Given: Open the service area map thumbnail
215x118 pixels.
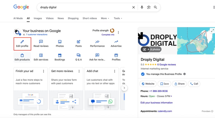Looking at the screenshot, I should [x=196, y=41].
